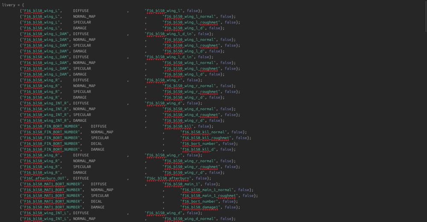Click "f16_bl50_main_1_roughmet" texture string

(x=209, y=196)
